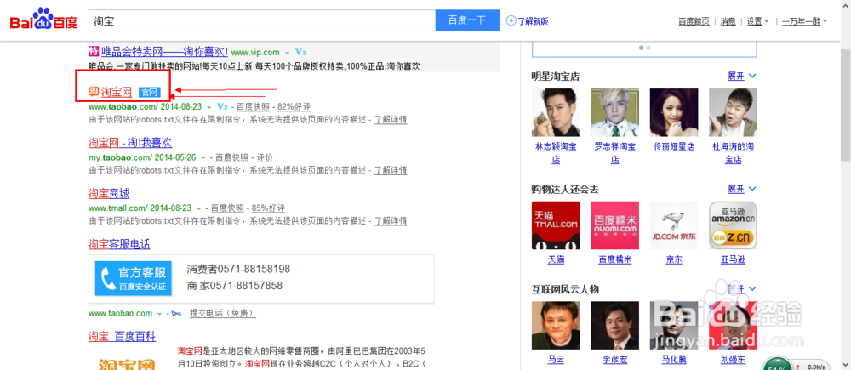
Task: Expand the arrow after www.tmall.com/ 2014-08-23
Action: (x=199, y=208)
